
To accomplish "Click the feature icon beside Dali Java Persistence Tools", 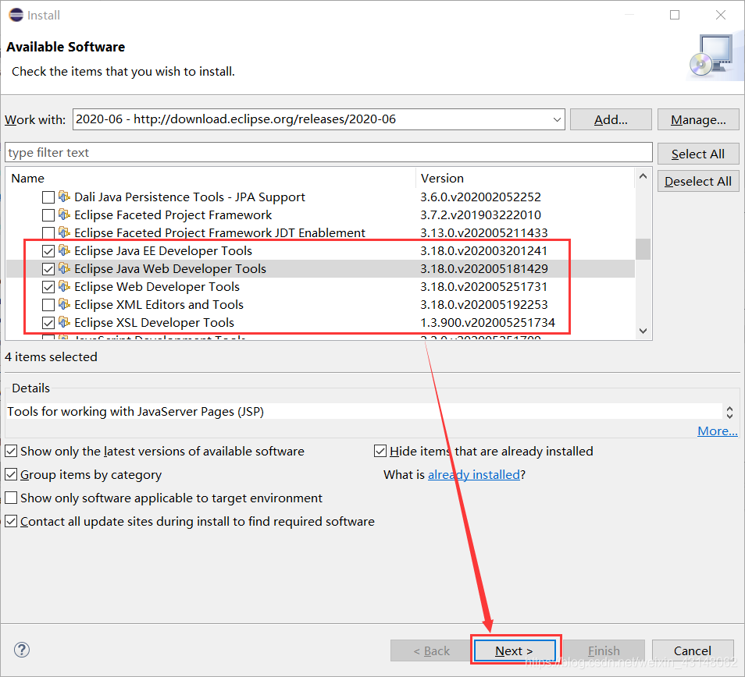I will pyautogui.click(x=64, y=197).
